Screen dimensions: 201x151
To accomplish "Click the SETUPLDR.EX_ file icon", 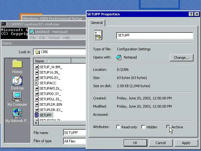I will coord(37,110).
